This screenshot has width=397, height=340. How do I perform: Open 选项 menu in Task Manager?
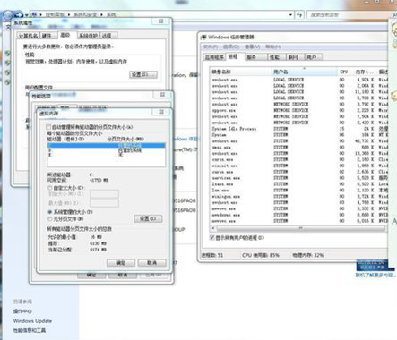click(231, 47)
